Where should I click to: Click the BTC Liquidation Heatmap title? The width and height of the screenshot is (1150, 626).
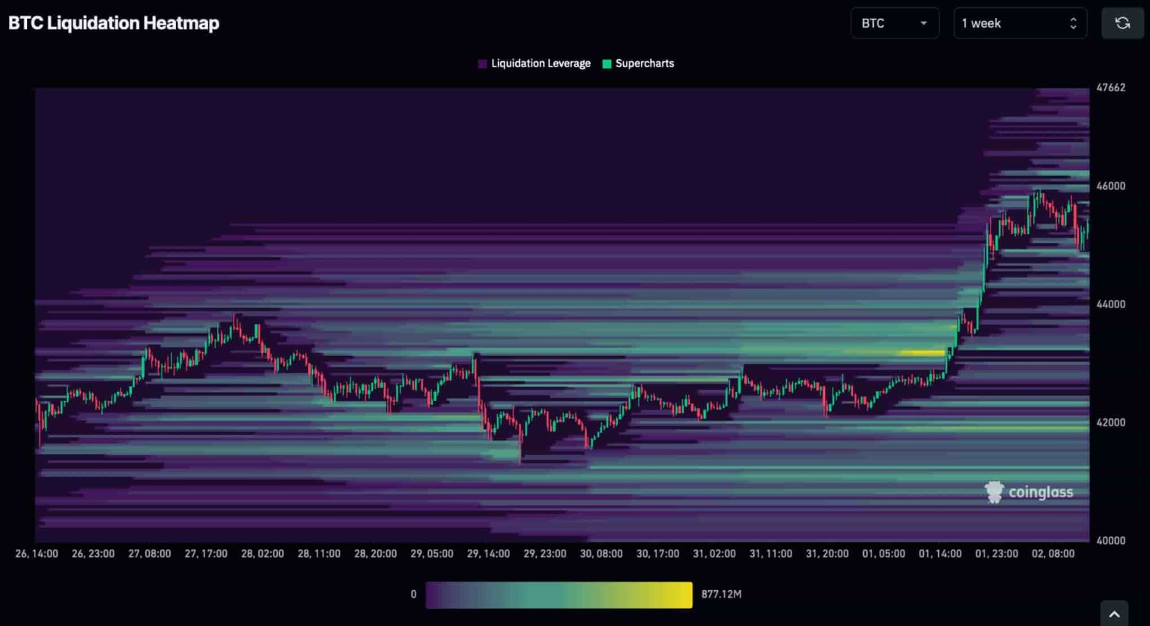114,22
